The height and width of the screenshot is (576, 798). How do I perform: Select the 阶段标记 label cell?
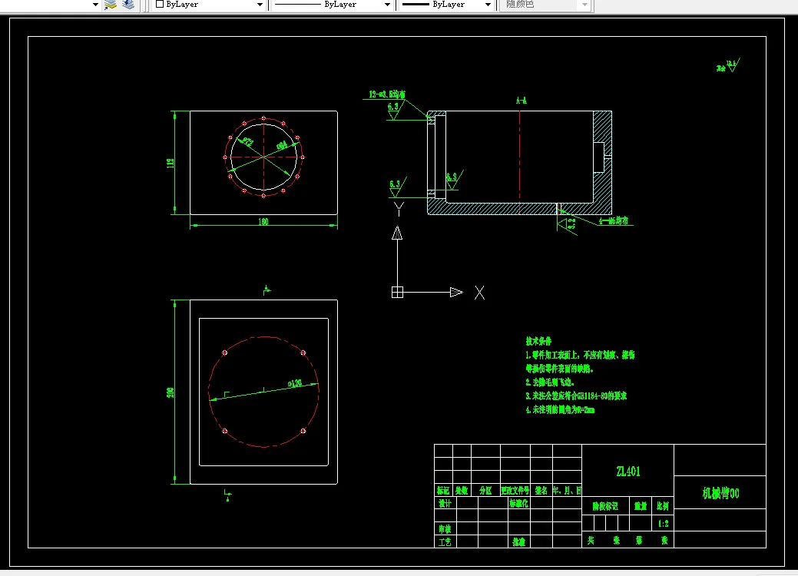point(605,506)
